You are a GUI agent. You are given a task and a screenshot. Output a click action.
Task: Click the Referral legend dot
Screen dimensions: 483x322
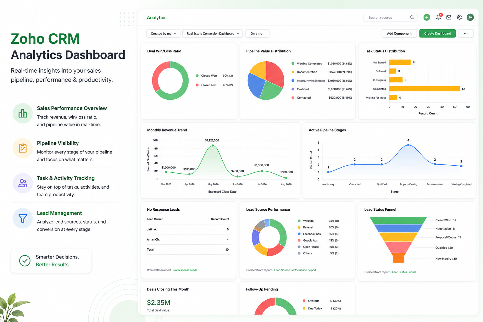(x=299, y=227)
